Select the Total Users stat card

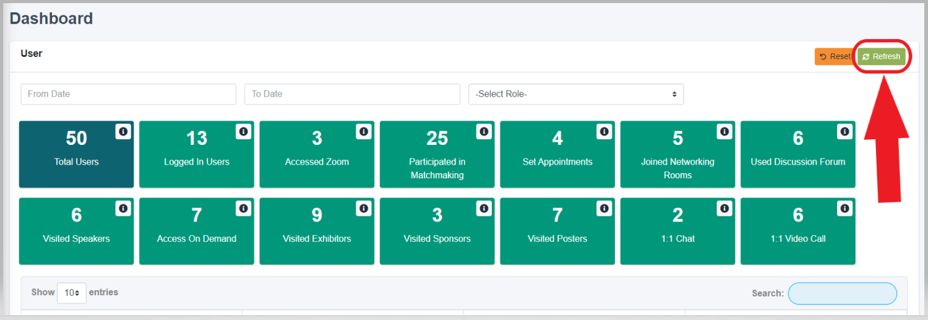(x=76, y=154)
